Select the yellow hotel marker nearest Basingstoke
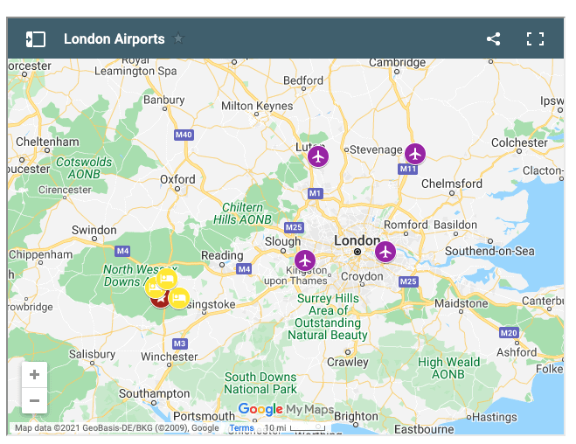Screen dimensions: 576x444 [x=180, y=298]
